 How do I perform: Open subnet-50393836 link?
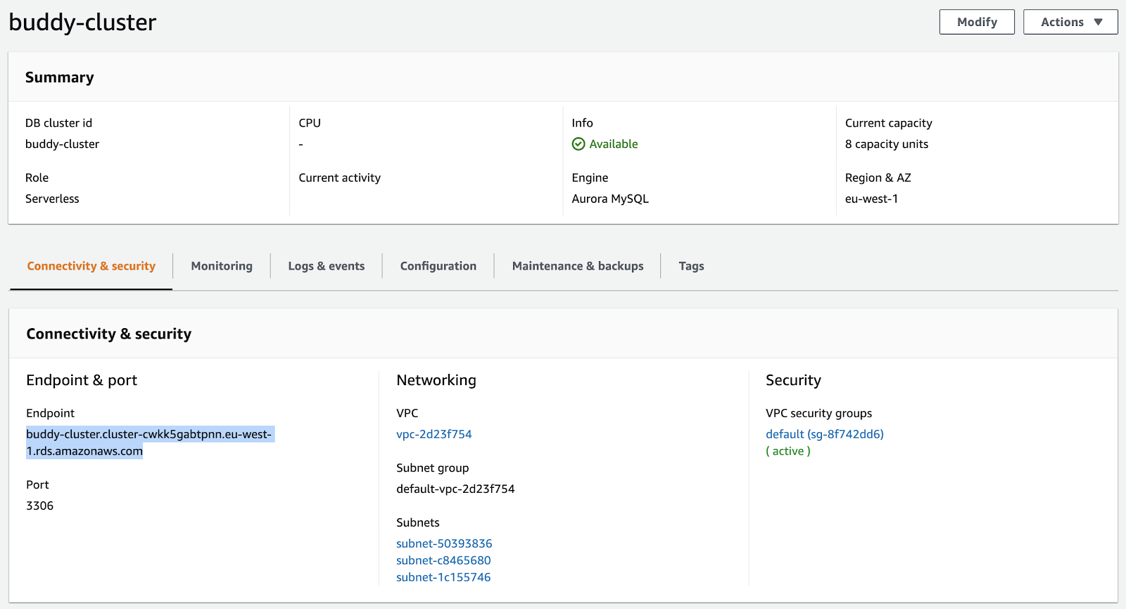pos(444,544)
